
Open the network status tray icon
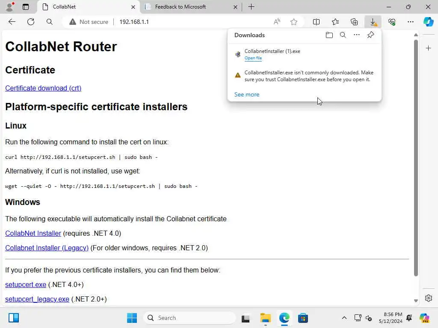pos(358,318)
